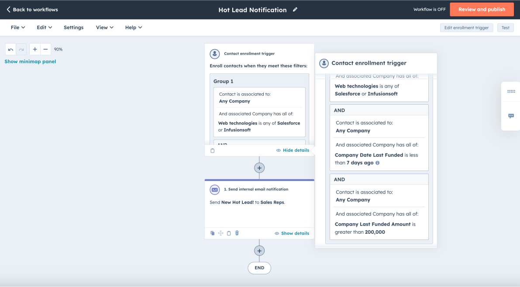Screen dimensions: 520x287
Task: Add action before END node
Action: coord(259,251)
